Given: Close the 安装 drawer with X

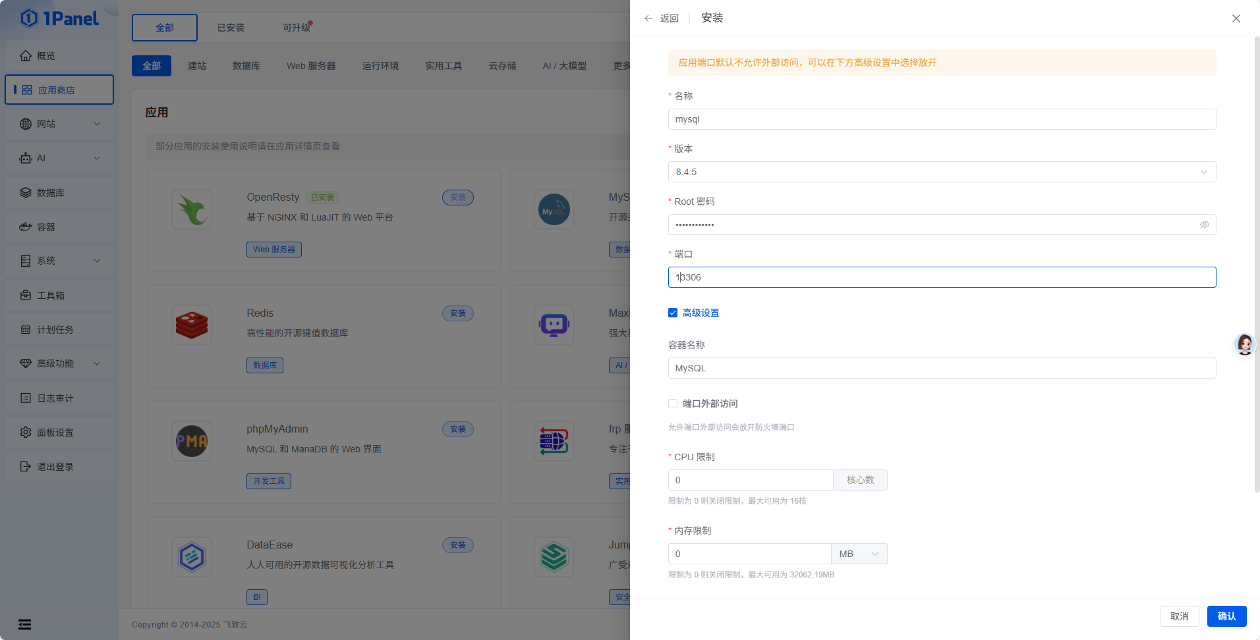Looking at the screenshot, I should [1236, 18].
